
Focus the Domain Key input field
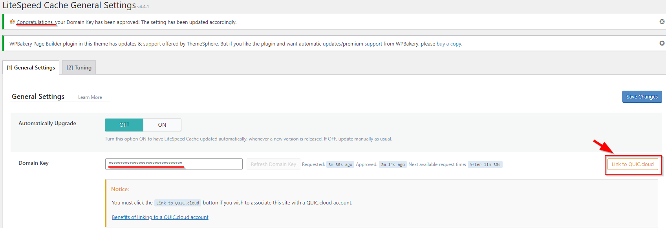tap(174, 164)
